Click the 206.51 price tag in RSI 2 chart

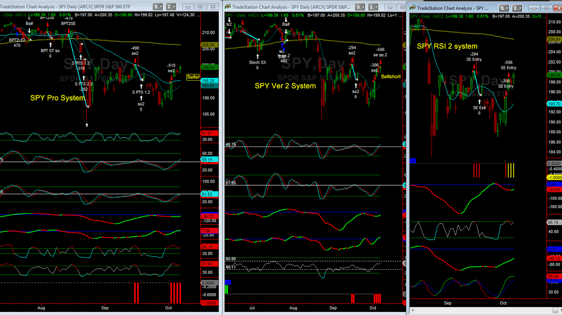555,39
